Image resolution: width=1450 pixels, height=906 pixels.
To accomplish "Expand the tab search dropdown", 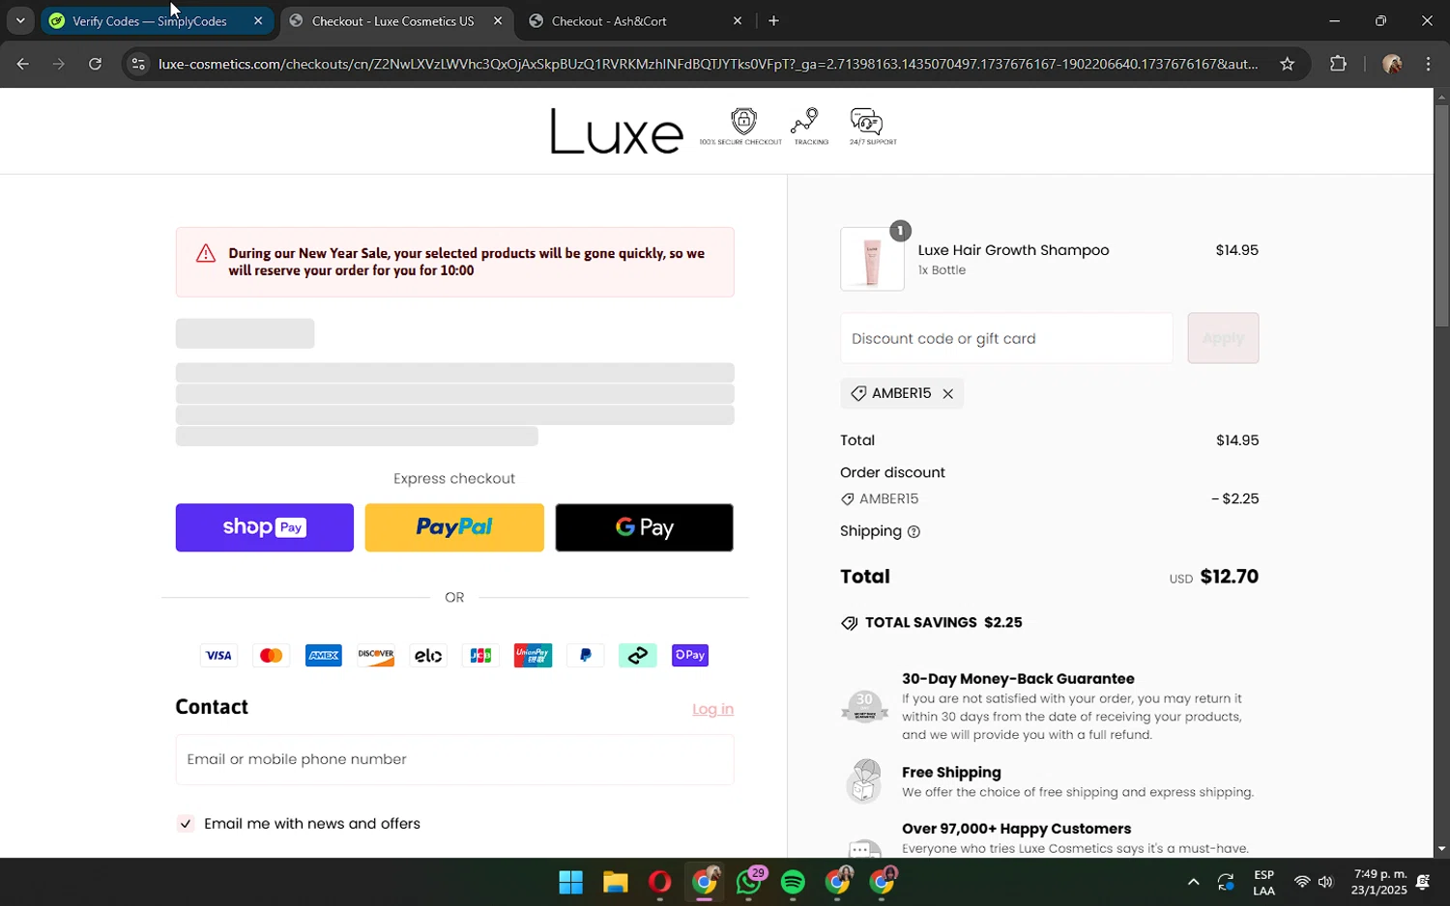I will point(20,21).
